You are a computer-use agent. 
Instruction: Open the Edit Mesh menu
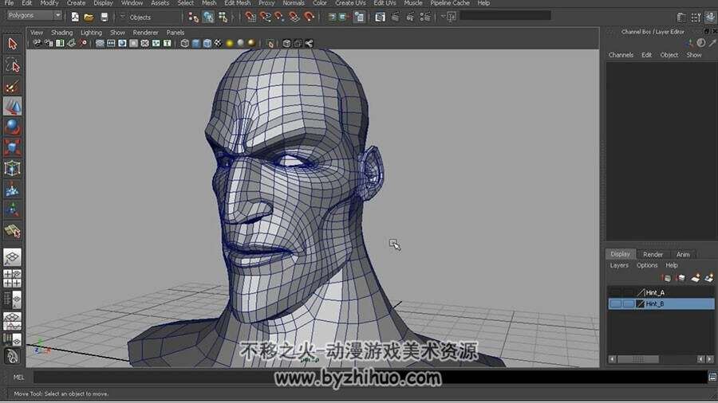click(237, 3)
